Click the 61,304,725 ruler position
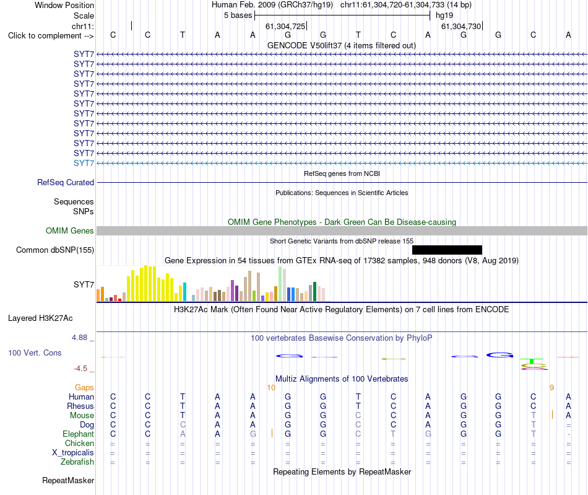The width and height of the screenshot is (588, 495). point(285,26)
